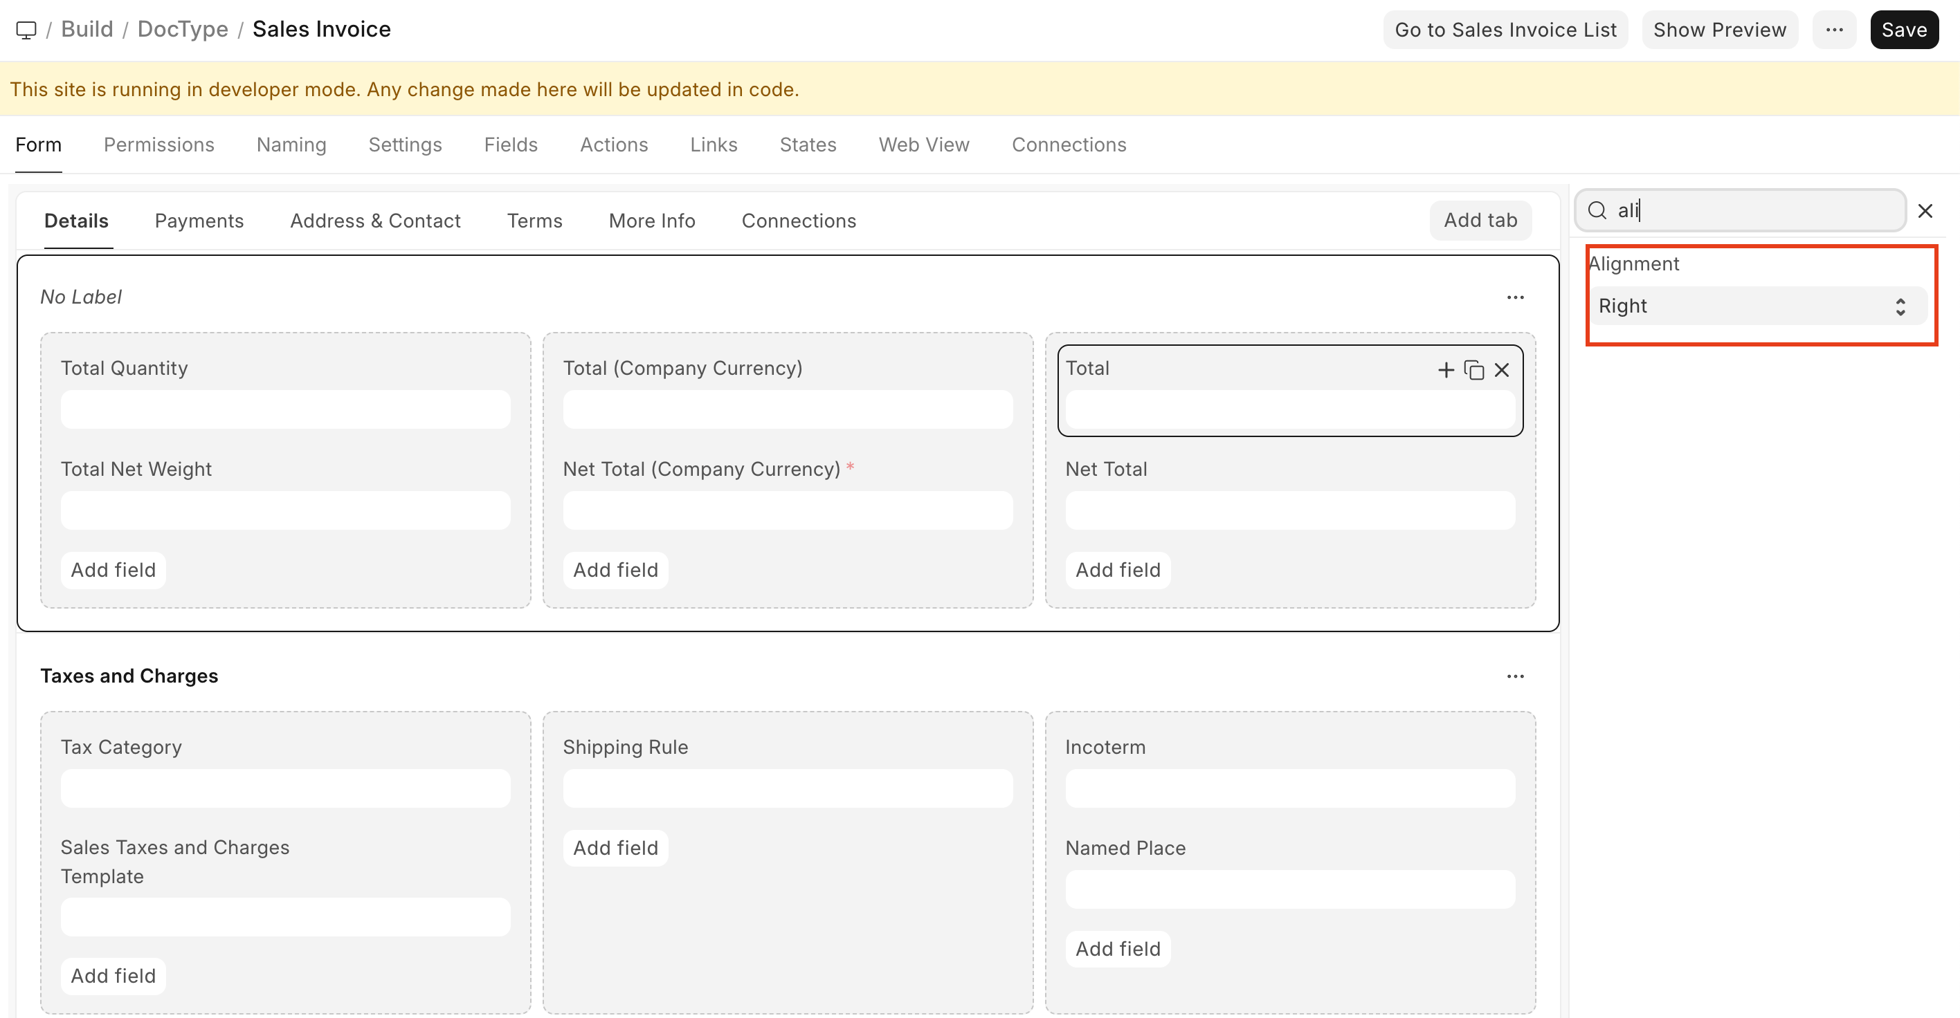Click magnifier icon in property search box
Screen dimensions: 1960x1018
(x=1597, y=211)
